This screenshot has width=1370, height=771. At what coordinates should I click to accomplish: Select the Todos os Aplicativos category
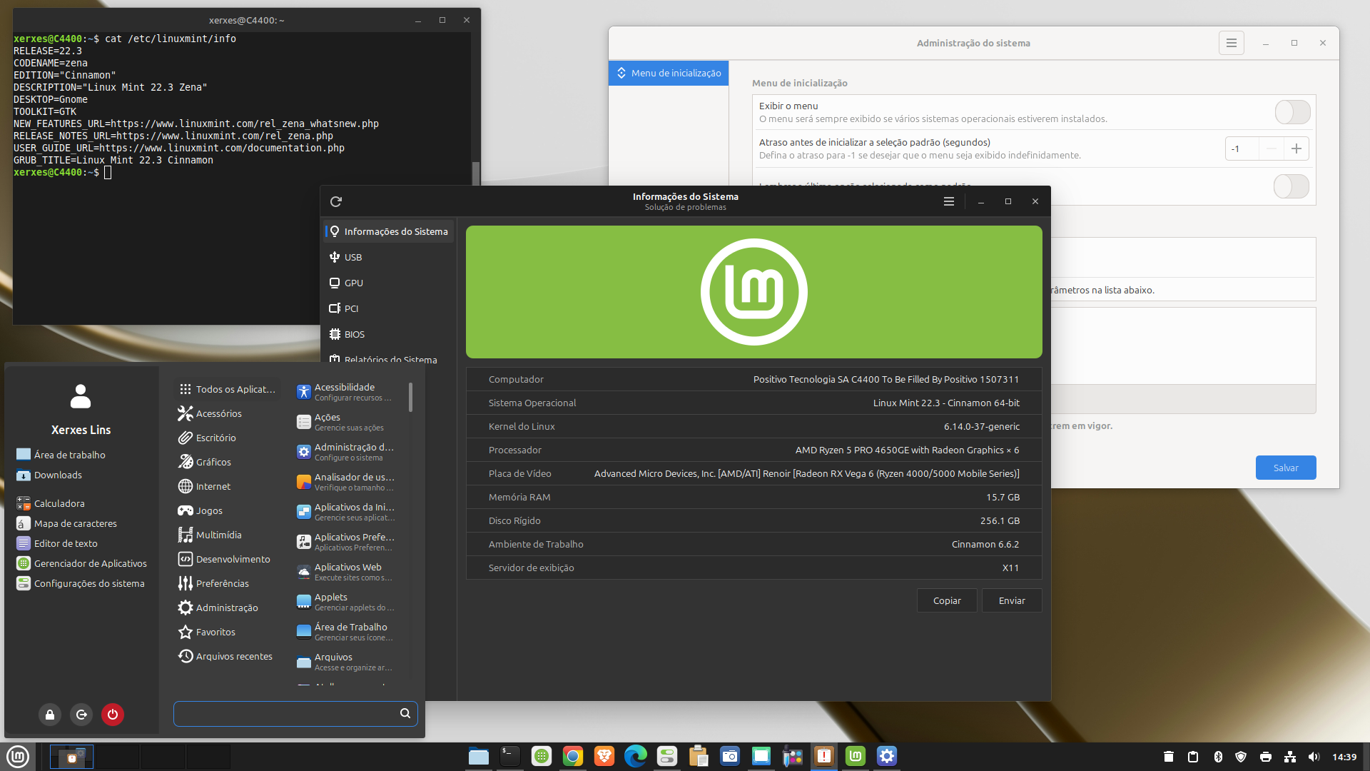click(x=227, y=389)
